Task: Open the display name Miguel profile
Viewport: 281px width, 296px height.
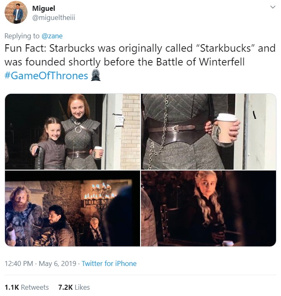Action: [43, 8]
